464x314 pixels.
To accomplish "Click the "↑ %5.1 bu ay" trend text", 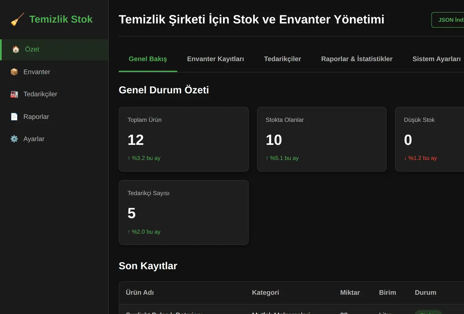I will pyautogui.click(x=282, y=158).
